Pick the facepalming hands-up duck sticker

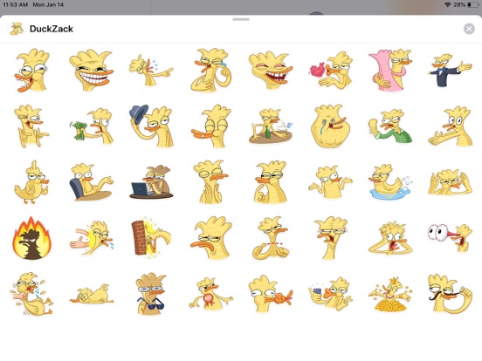click(x=450, y=181)
